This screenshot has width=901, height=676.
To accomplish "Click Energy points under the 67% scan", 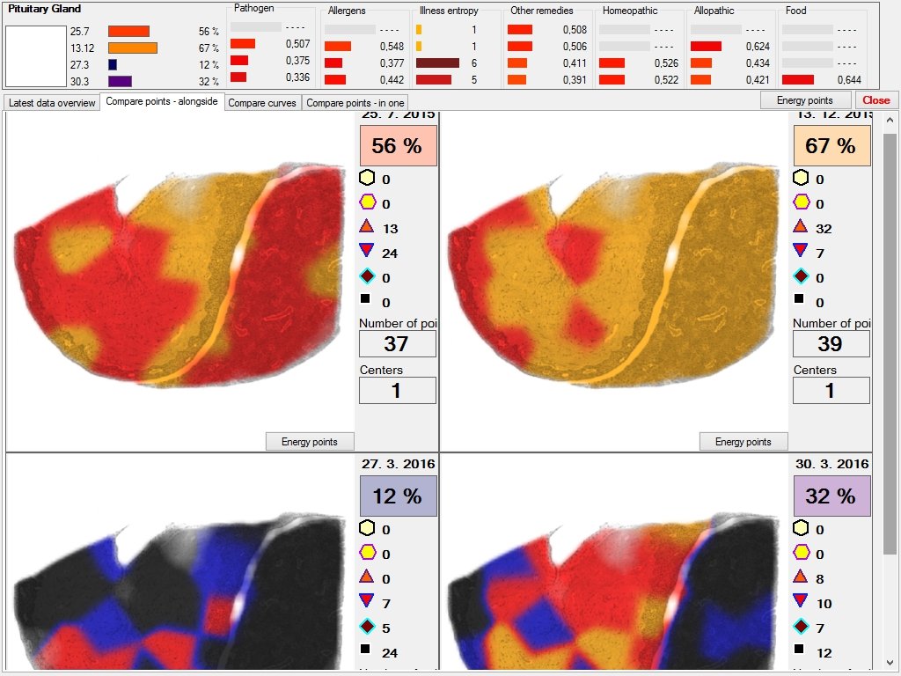I will (x=744, y=442).
